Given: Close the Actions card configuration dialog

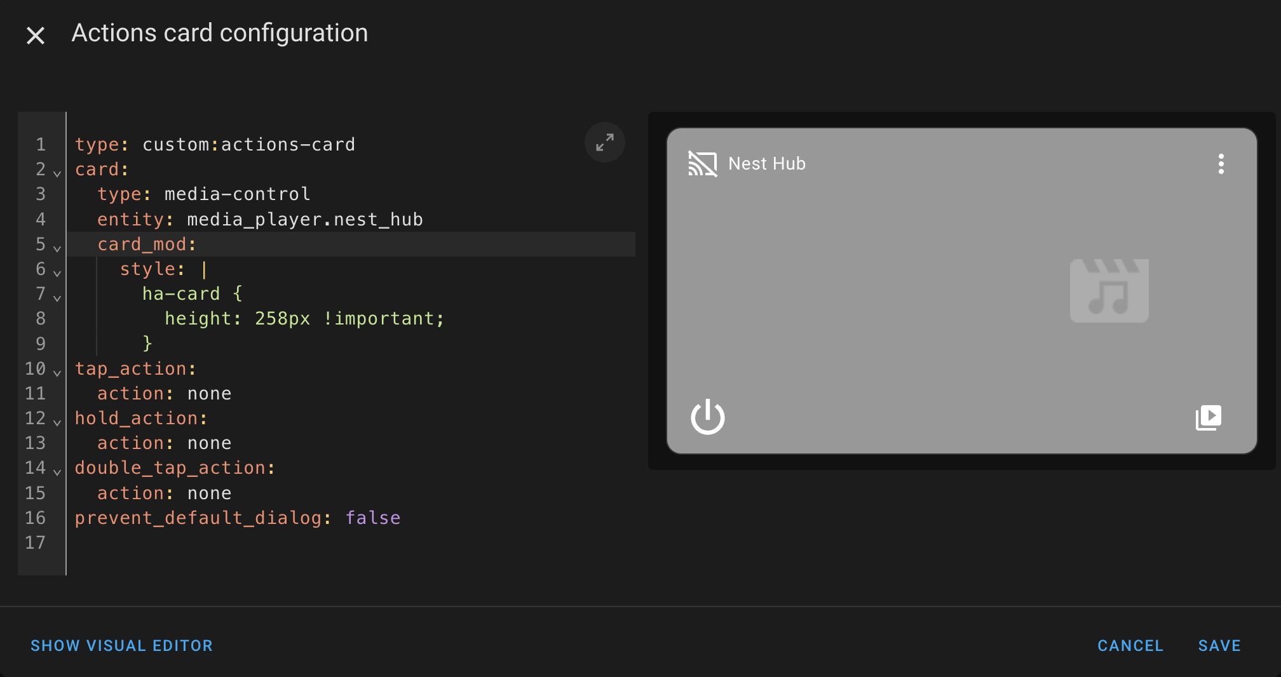Looking at the screenshot, I should click(x=36, y=35).
